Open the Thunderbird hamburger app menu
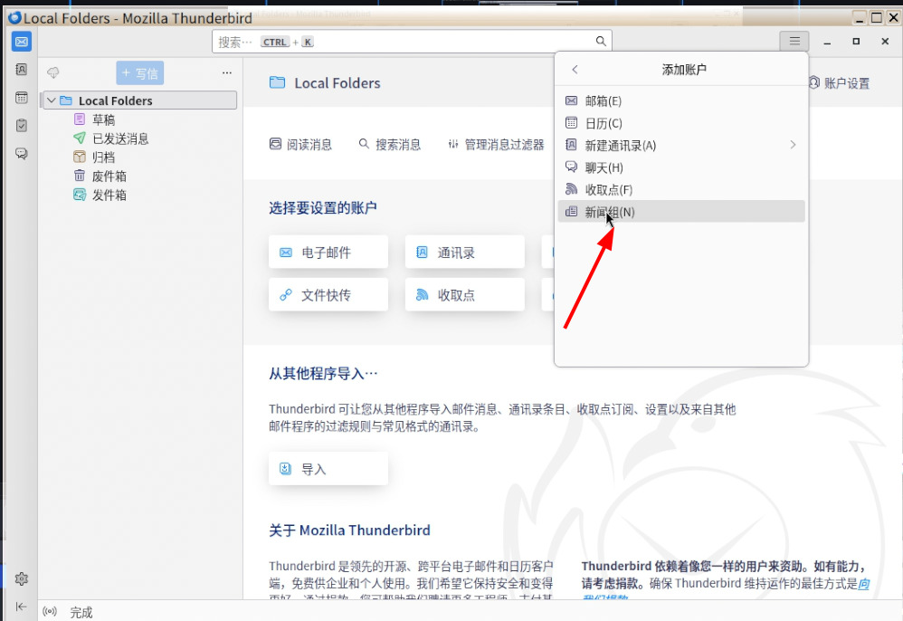Viewport: 903px width, 621px height. pos(794,42)
